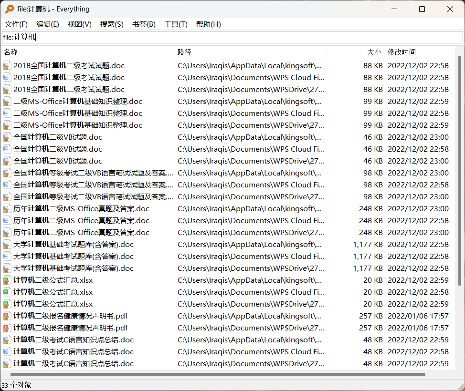Select file name 计算机二级考试C语言知识点总结.doc in WPSDrive

(74, 364)
